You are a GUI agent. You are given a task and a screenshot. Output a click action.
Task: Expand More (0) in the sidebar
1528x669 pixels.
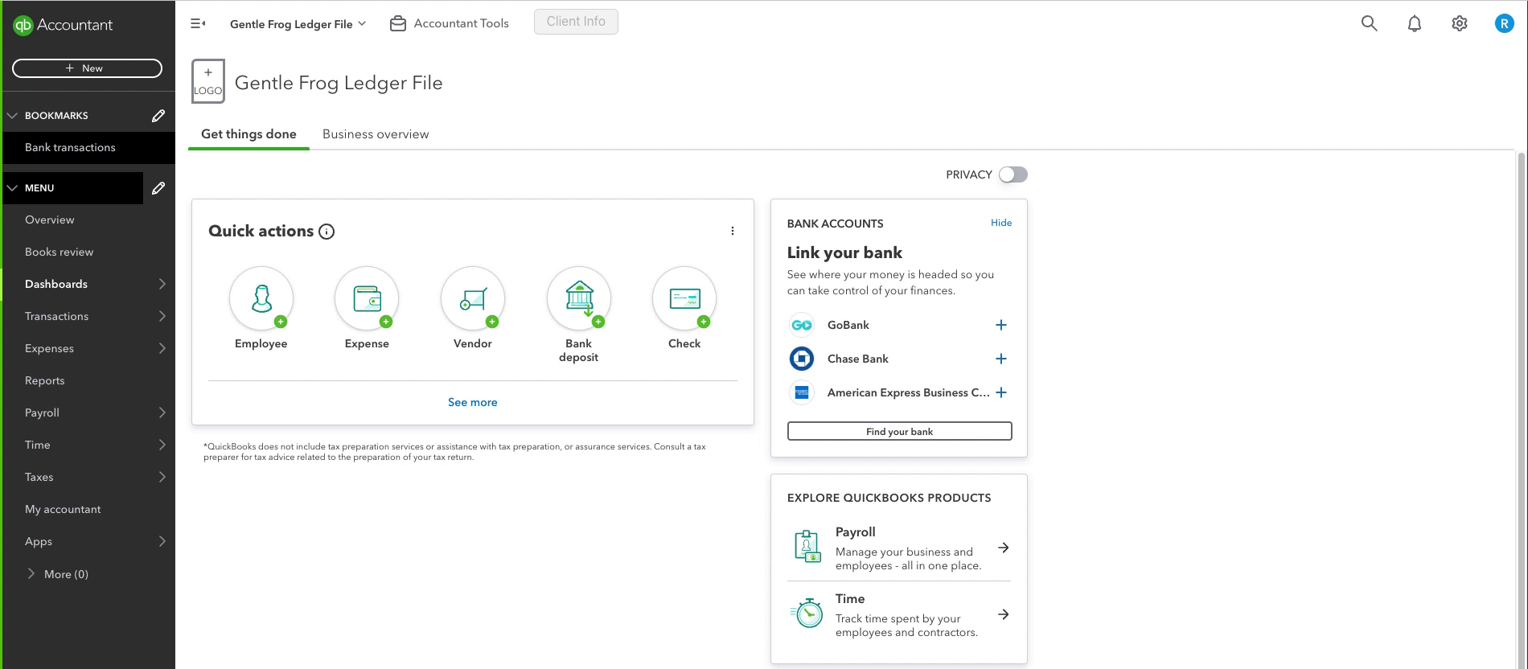[57, 574]
